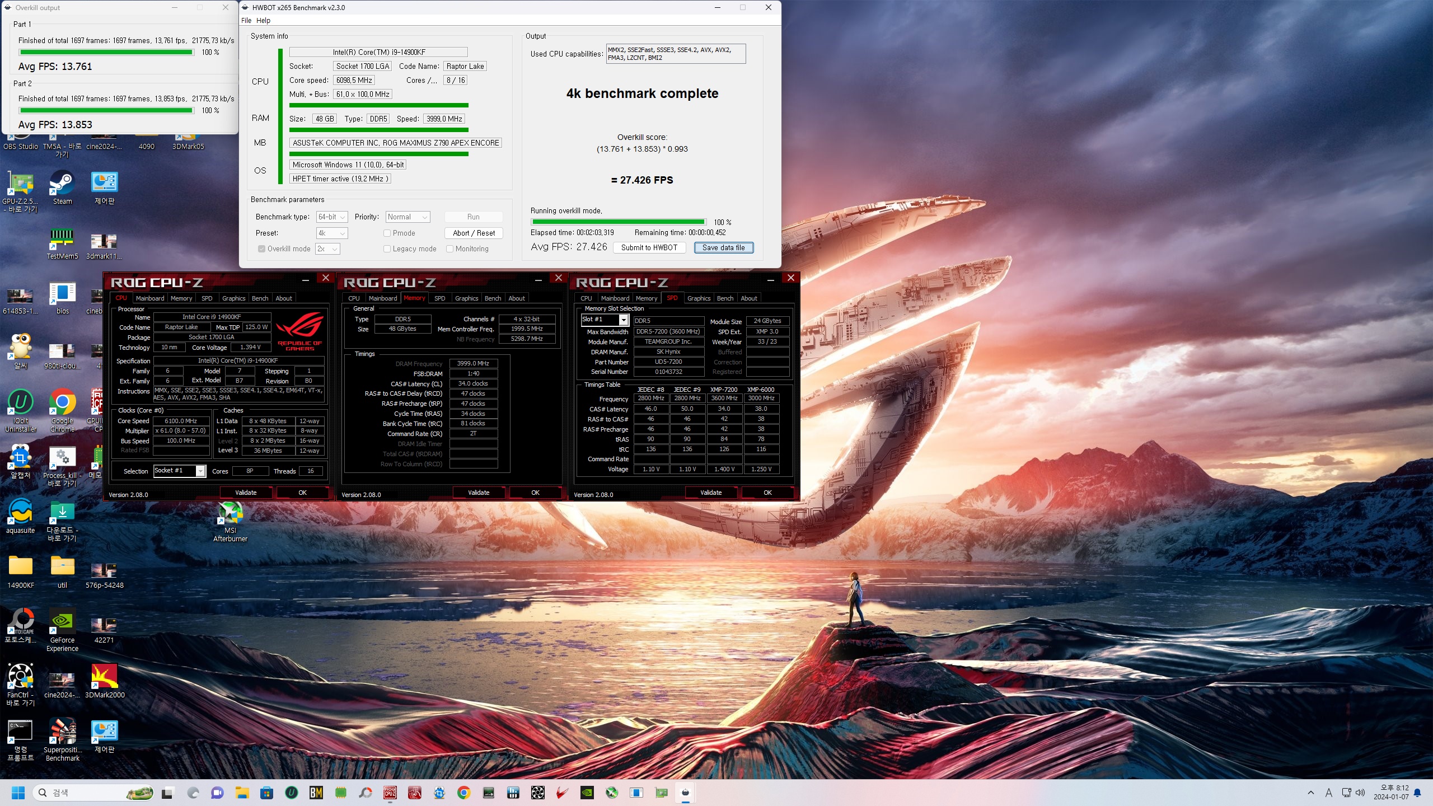Click the Windows Start button
Screen dimensions: 1433x806
18,793
